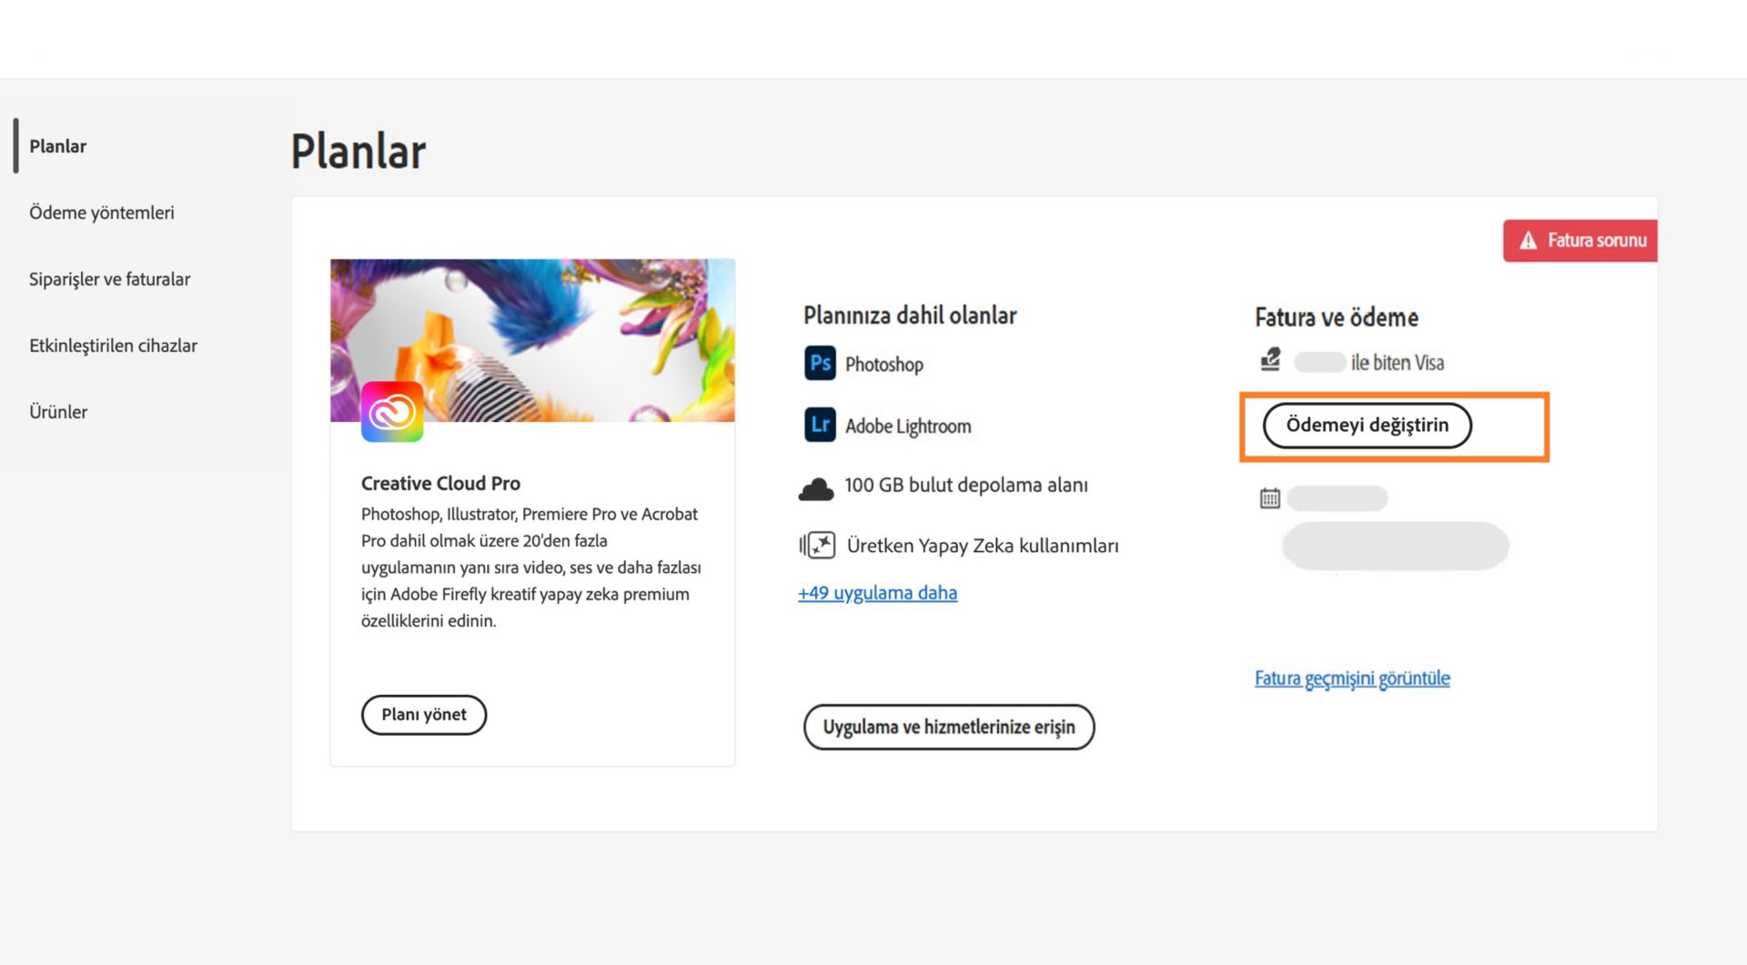Image resolution: width=1747 pixels, height=965 pixels.
Task: Open the +49 uygulama daha link
Action: (877, 593)
